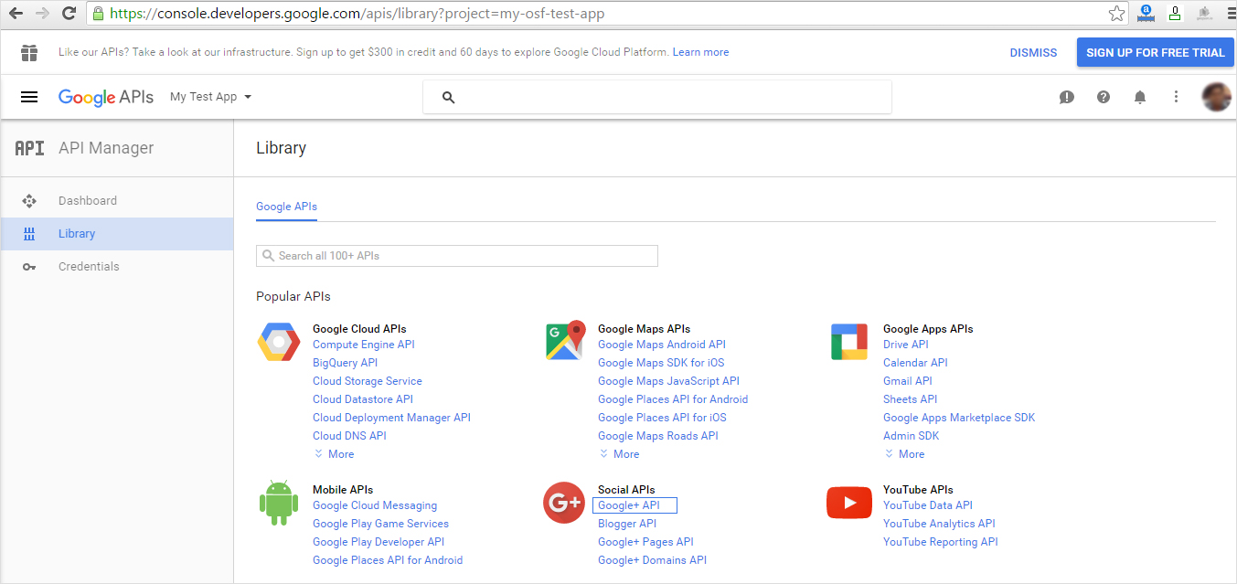Viewport: 1237px width, 584px height.
Task: Open Google Maps Roads API
Action: (x=658, y=436)
